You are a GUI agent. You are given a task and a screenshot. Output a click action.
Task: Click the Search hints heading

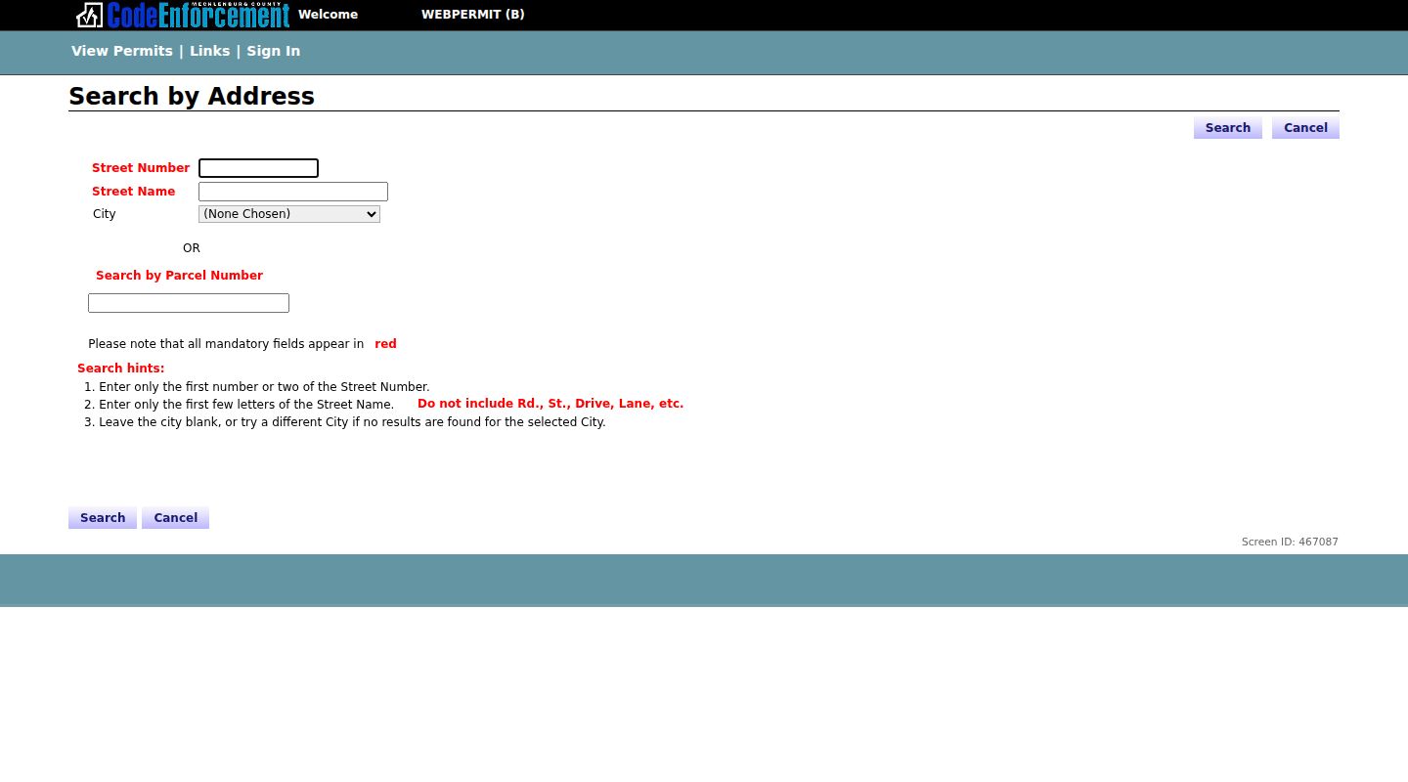pos(121,369)
